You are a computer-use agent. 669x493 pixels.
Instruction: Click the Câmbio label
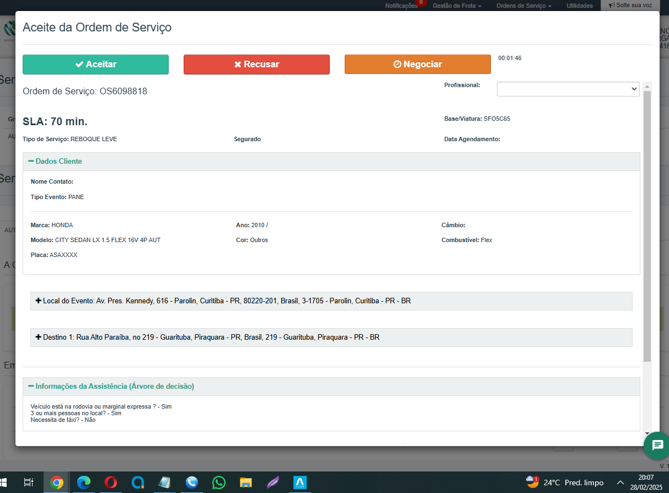pyautogui.click(x=453, y=225)
